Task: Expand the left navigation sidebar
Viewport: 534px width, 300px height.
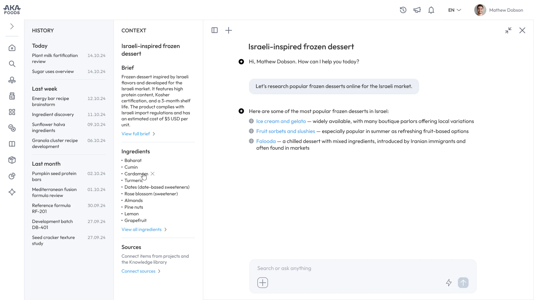Action: click(x=12, y=26)
